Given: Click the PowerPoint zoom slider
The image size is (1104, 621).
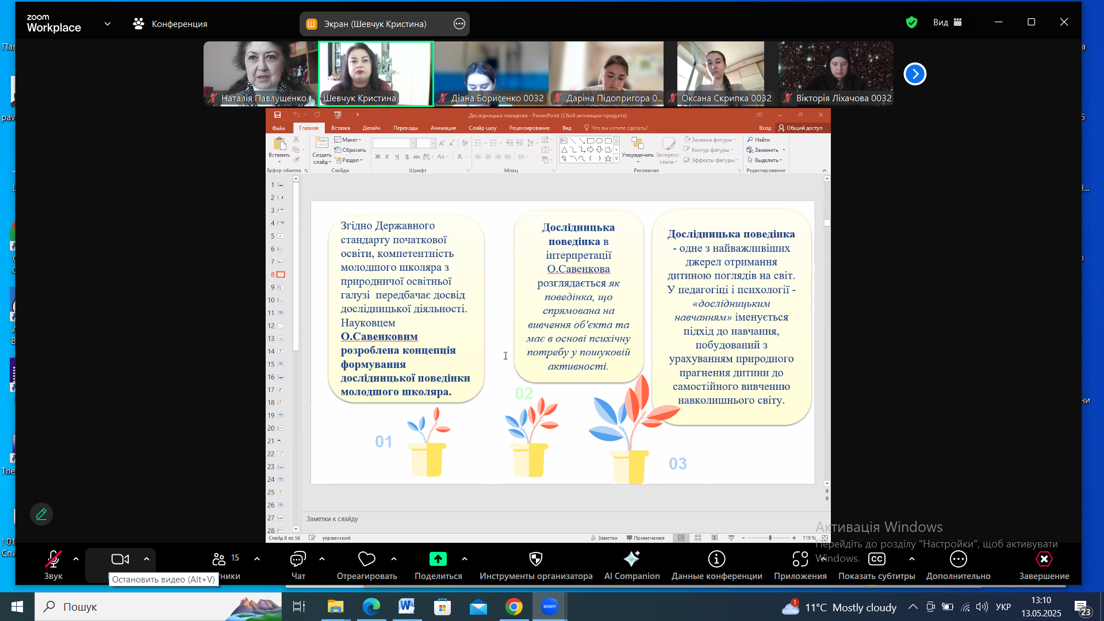Looking at the screenshot, I should point(770,538).
